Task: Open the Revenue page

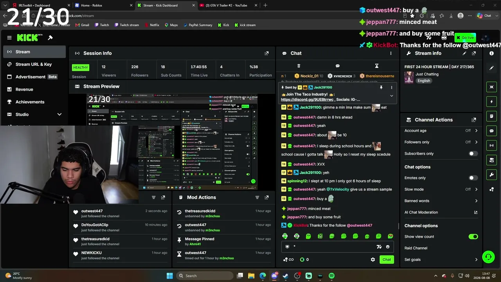Action: [x=34, y=89]
